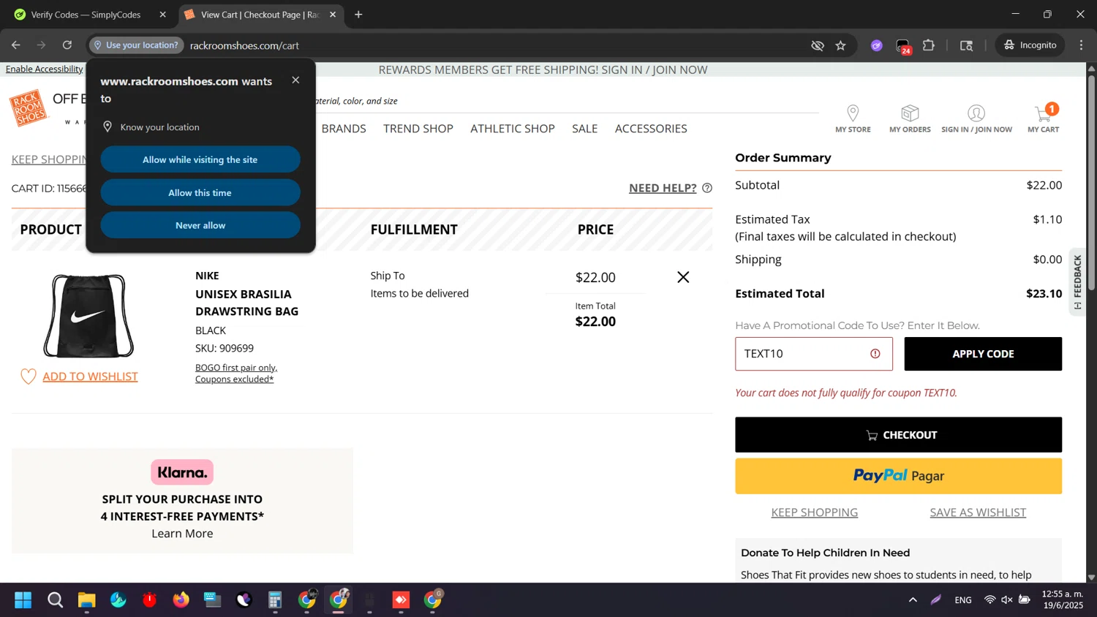Image resolution: width=1097 pixels, height=617 pixels.
Task: Click the Add To Wishlist link
Action: coord(90,376)
